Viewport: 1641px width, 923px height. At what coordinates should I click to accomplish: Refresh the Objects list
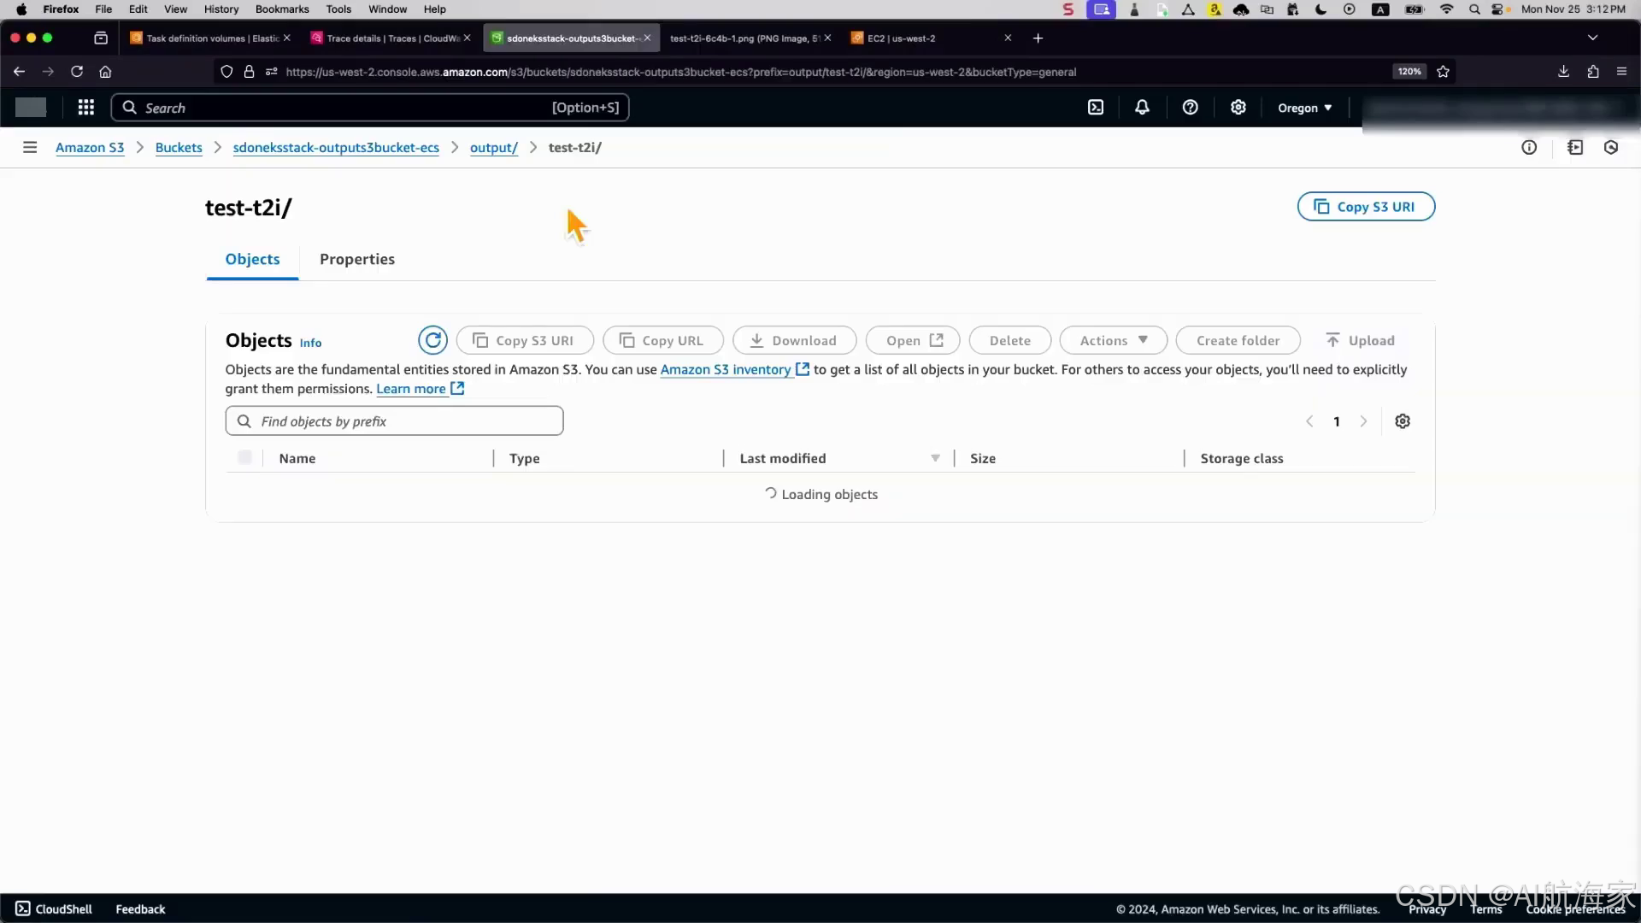[x=433, y=340]
